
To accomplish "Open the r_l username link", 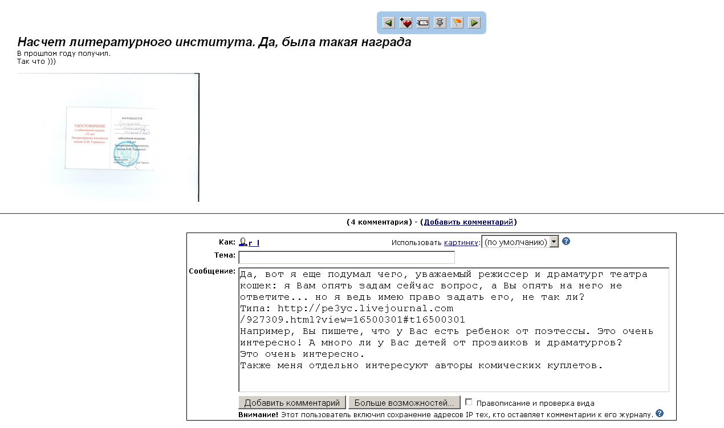I will pos(254,243).
